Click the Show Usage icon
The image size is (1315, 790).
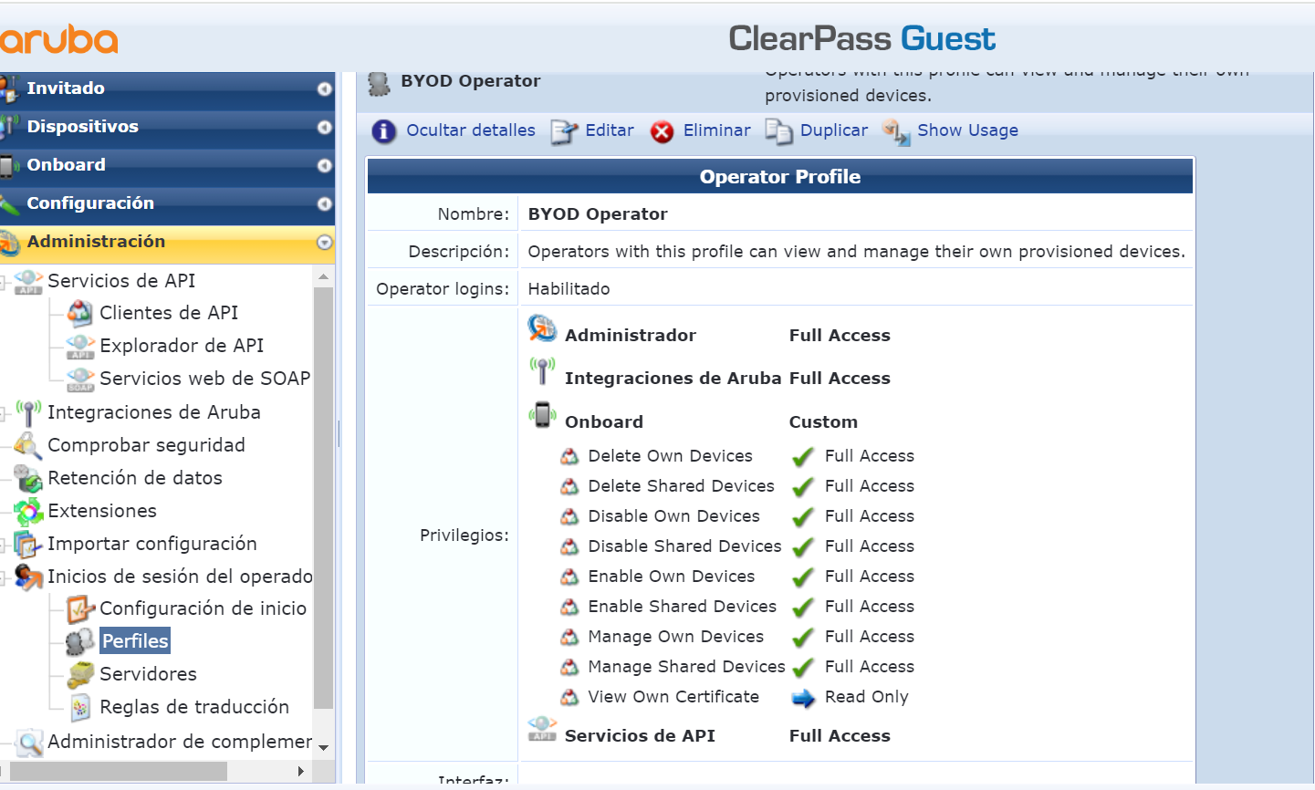[x=896, y=132]
